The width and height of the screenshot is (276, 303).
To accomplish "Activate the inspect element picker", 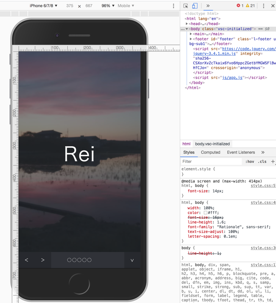I will [186, 6].
